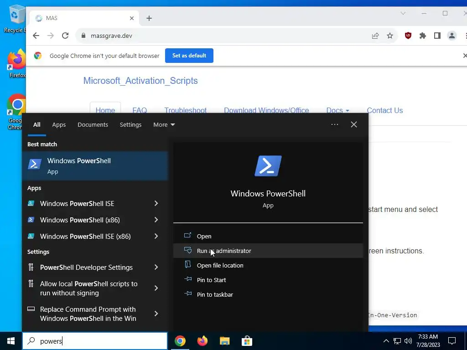Open Microsoft Store from the taskbar

[x=247, y=341]
